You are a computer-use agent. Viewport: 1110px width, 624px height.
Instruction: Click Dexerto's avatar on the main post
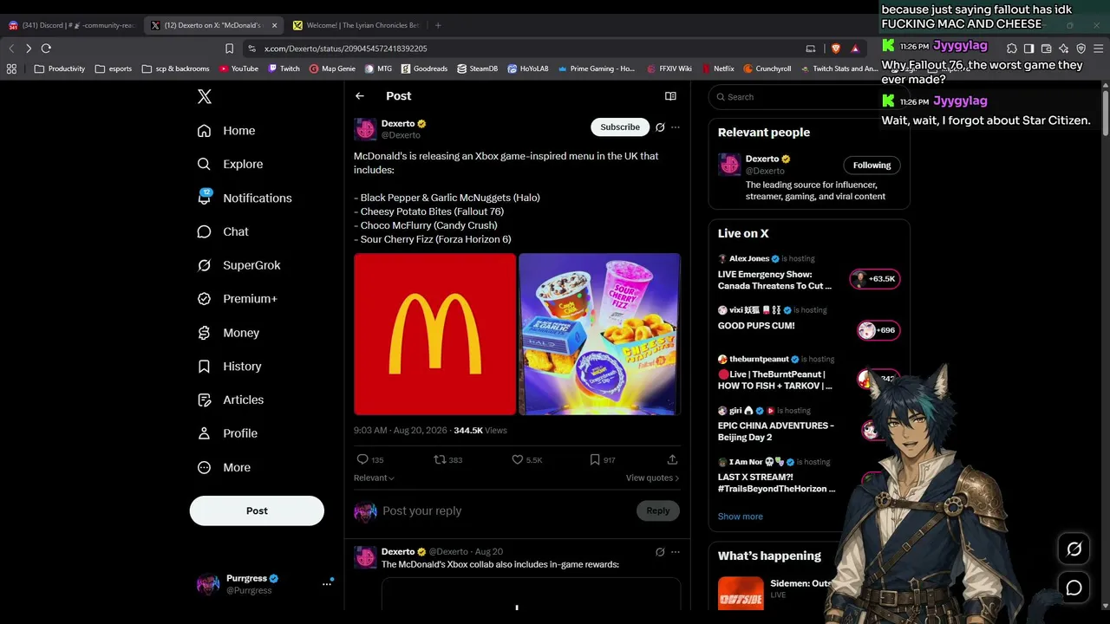click(365, 129)
